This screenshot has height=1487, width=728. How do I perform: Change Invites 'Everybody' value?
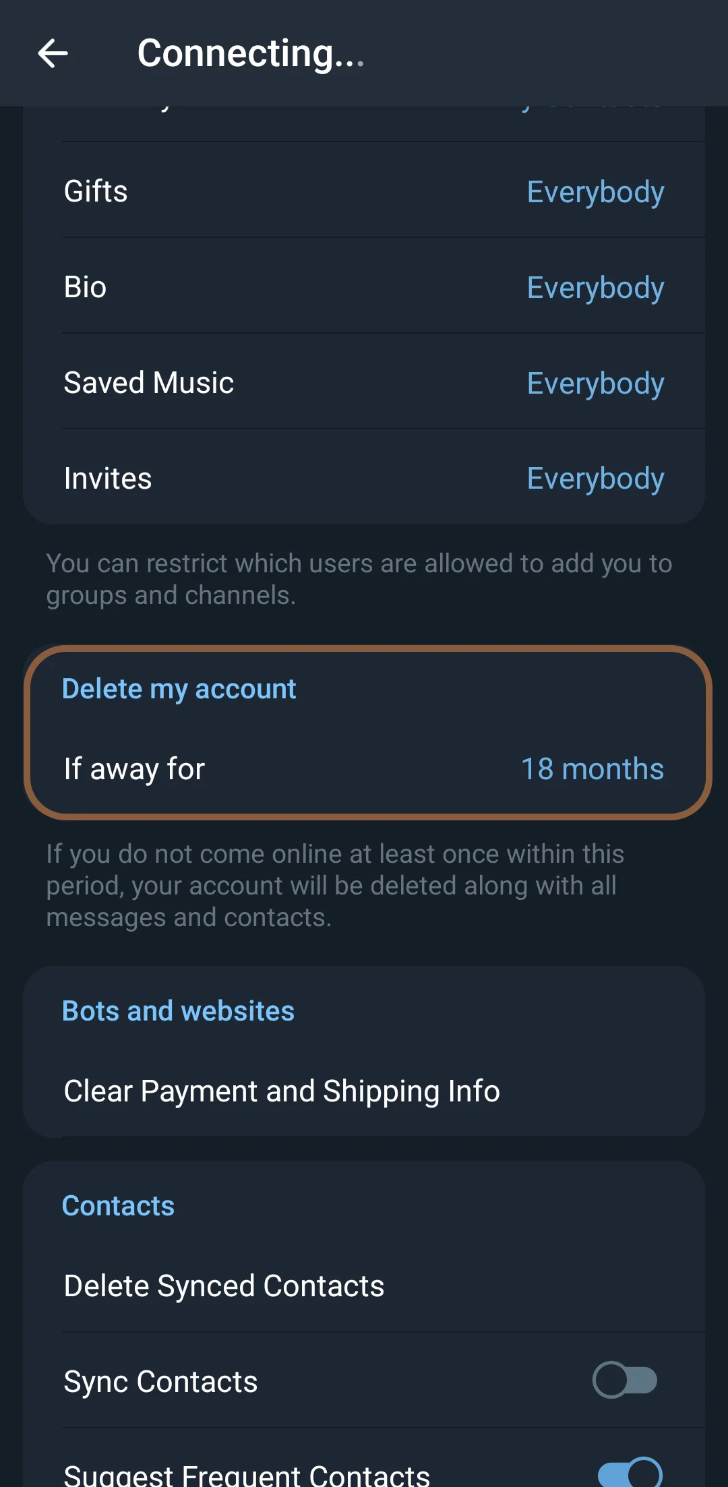[595, 479]
